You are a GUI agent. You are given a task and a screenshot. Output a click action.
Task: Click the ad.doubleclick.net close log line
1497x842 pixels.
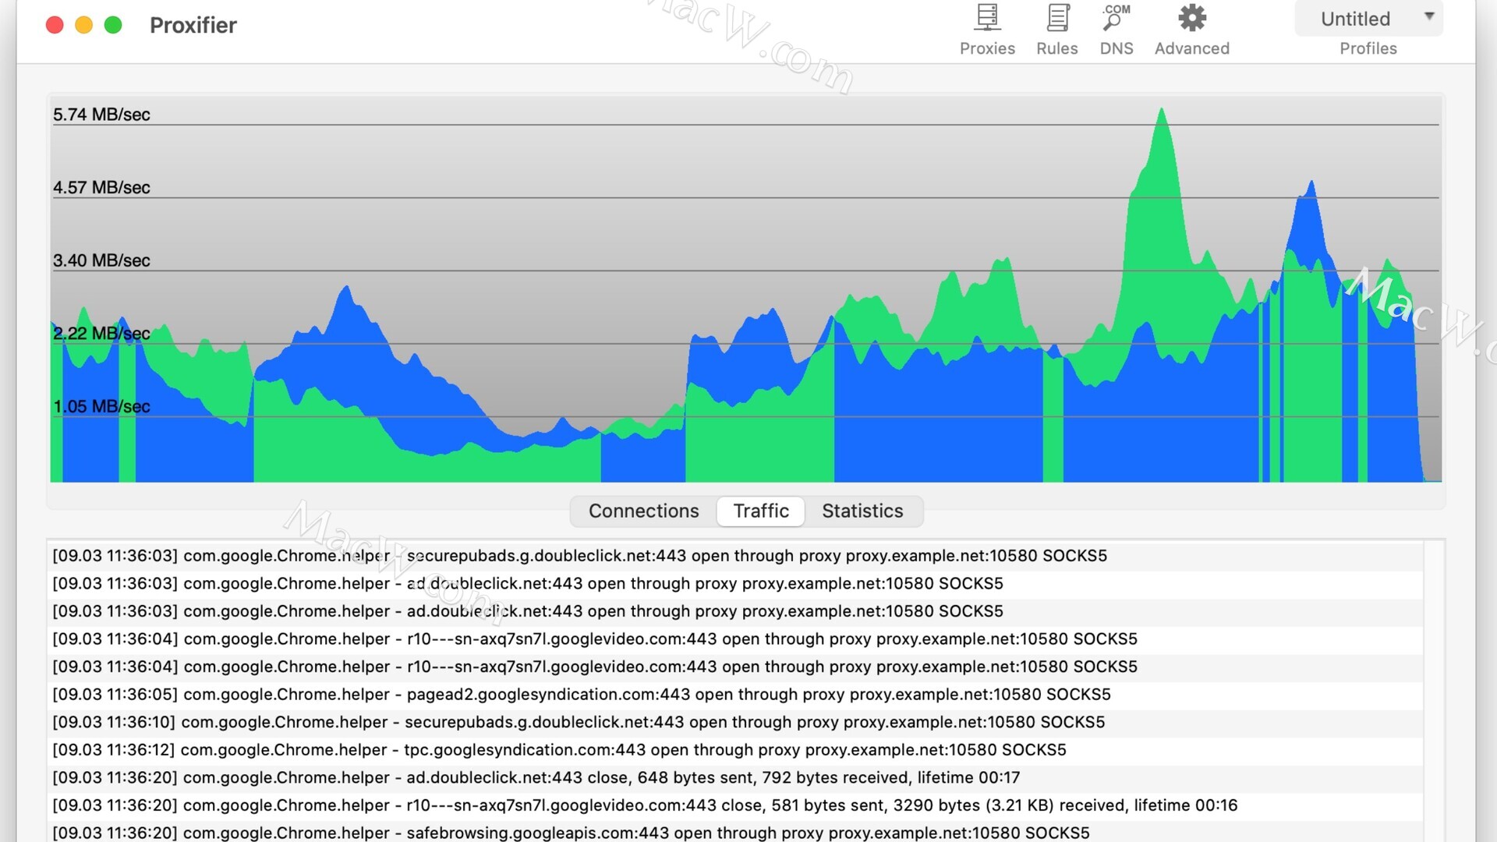point(536,777)
